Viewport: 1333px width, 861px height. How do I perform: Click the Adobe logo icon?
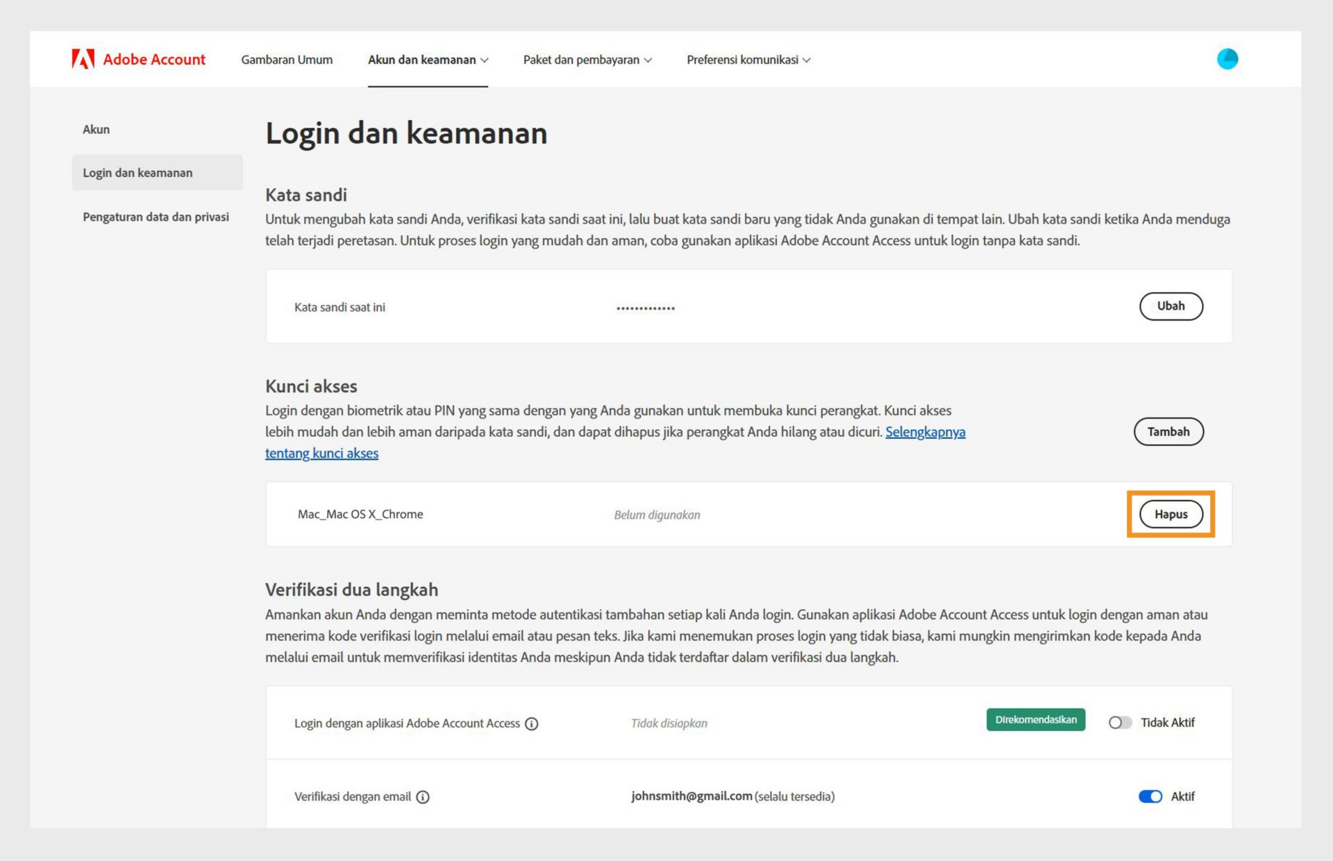[x=83, y=59]
